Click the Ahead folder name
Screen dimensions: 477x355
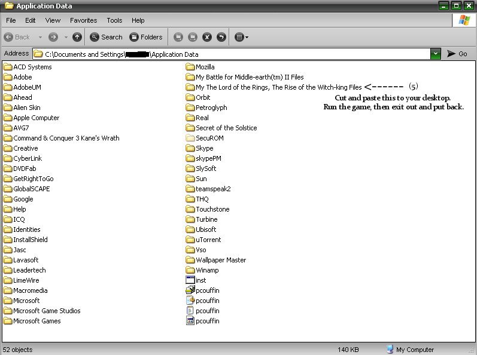[x=23, y=97]
